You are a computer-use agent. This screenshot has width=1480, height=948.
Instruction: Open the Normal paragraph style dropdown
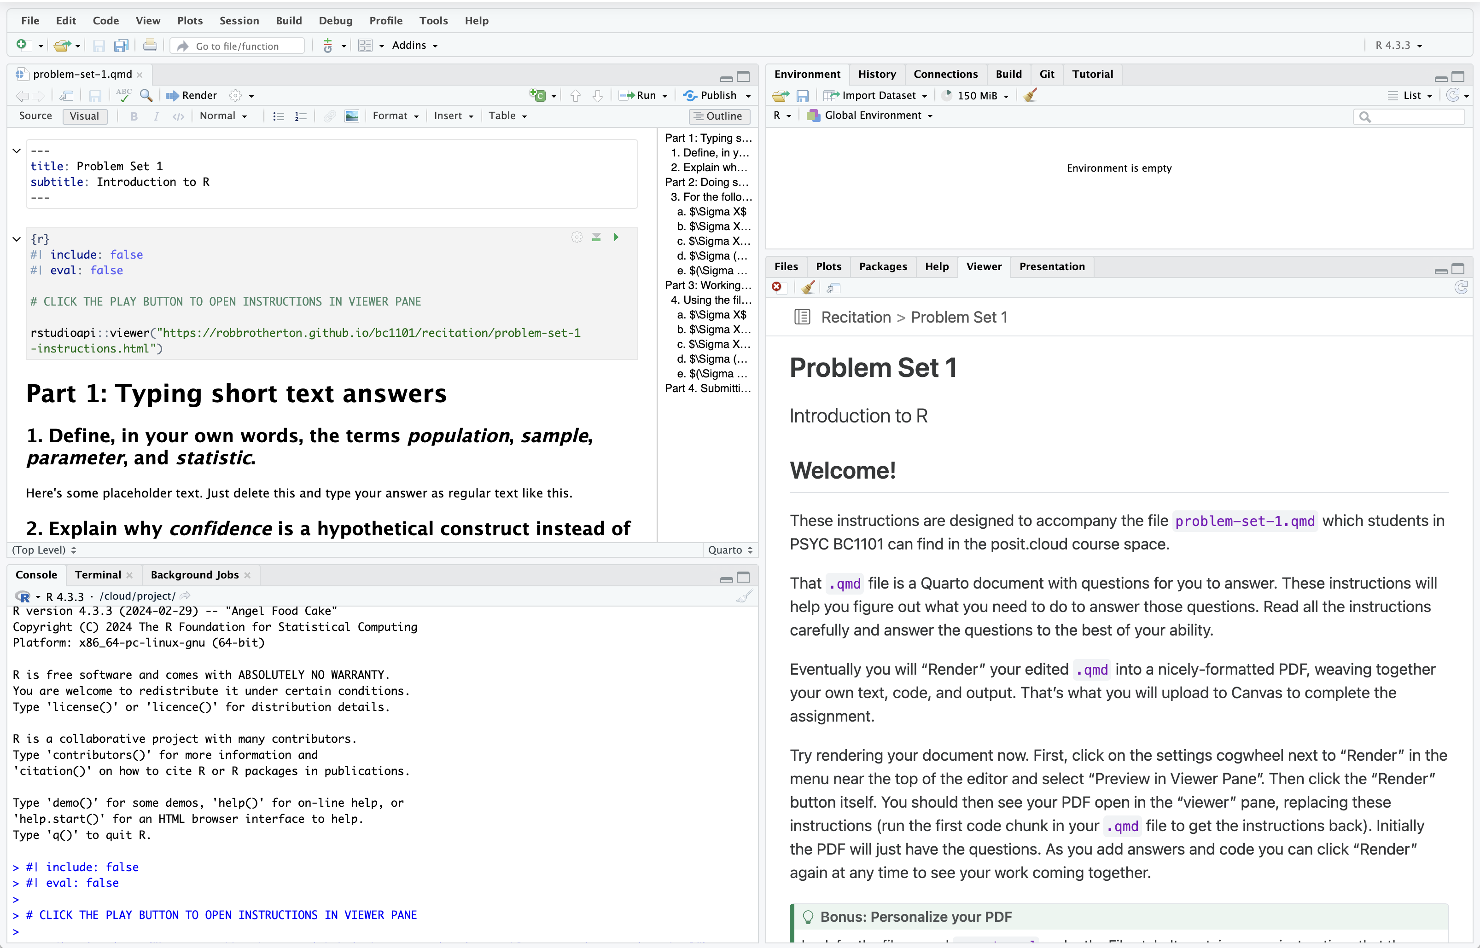point(223,116)
